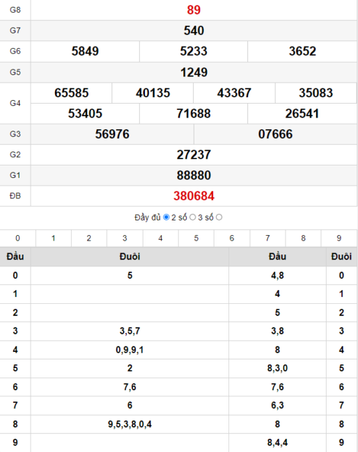This screenshot has width=358, height=452.
Task: Choose digit filter tab 2
Action: (89, 238)
